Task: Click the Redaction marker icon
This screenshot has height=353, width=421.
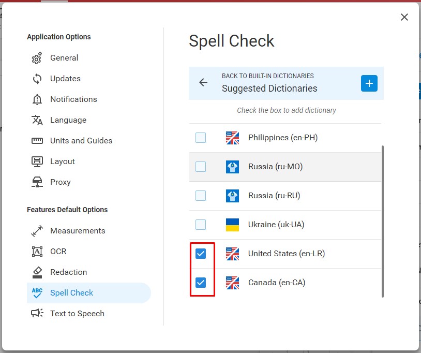Action: click(x=37, y=272)
